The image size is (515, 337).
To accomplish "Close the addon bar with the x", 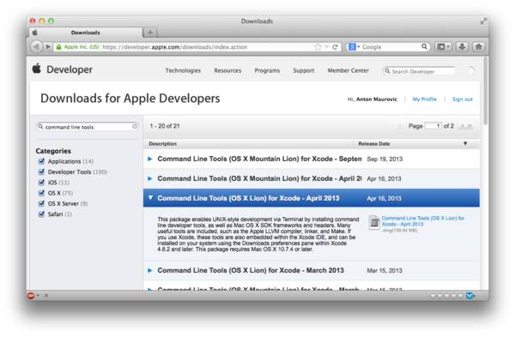I will click(46, 296).
